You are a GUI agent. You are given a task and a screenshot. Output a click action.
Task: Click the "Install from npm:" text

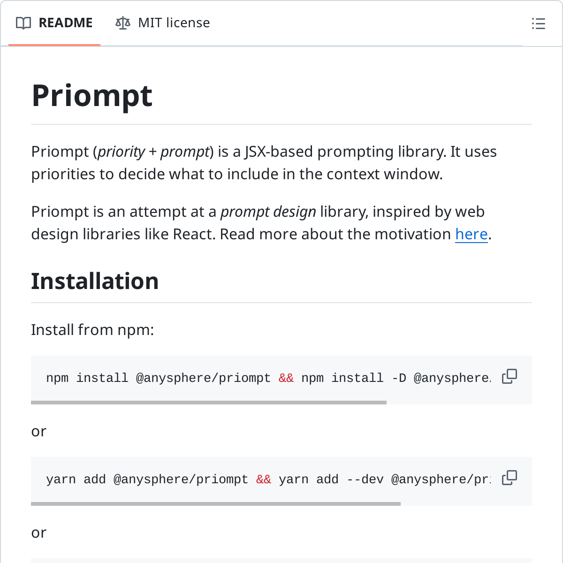click(x=92, y=330)
